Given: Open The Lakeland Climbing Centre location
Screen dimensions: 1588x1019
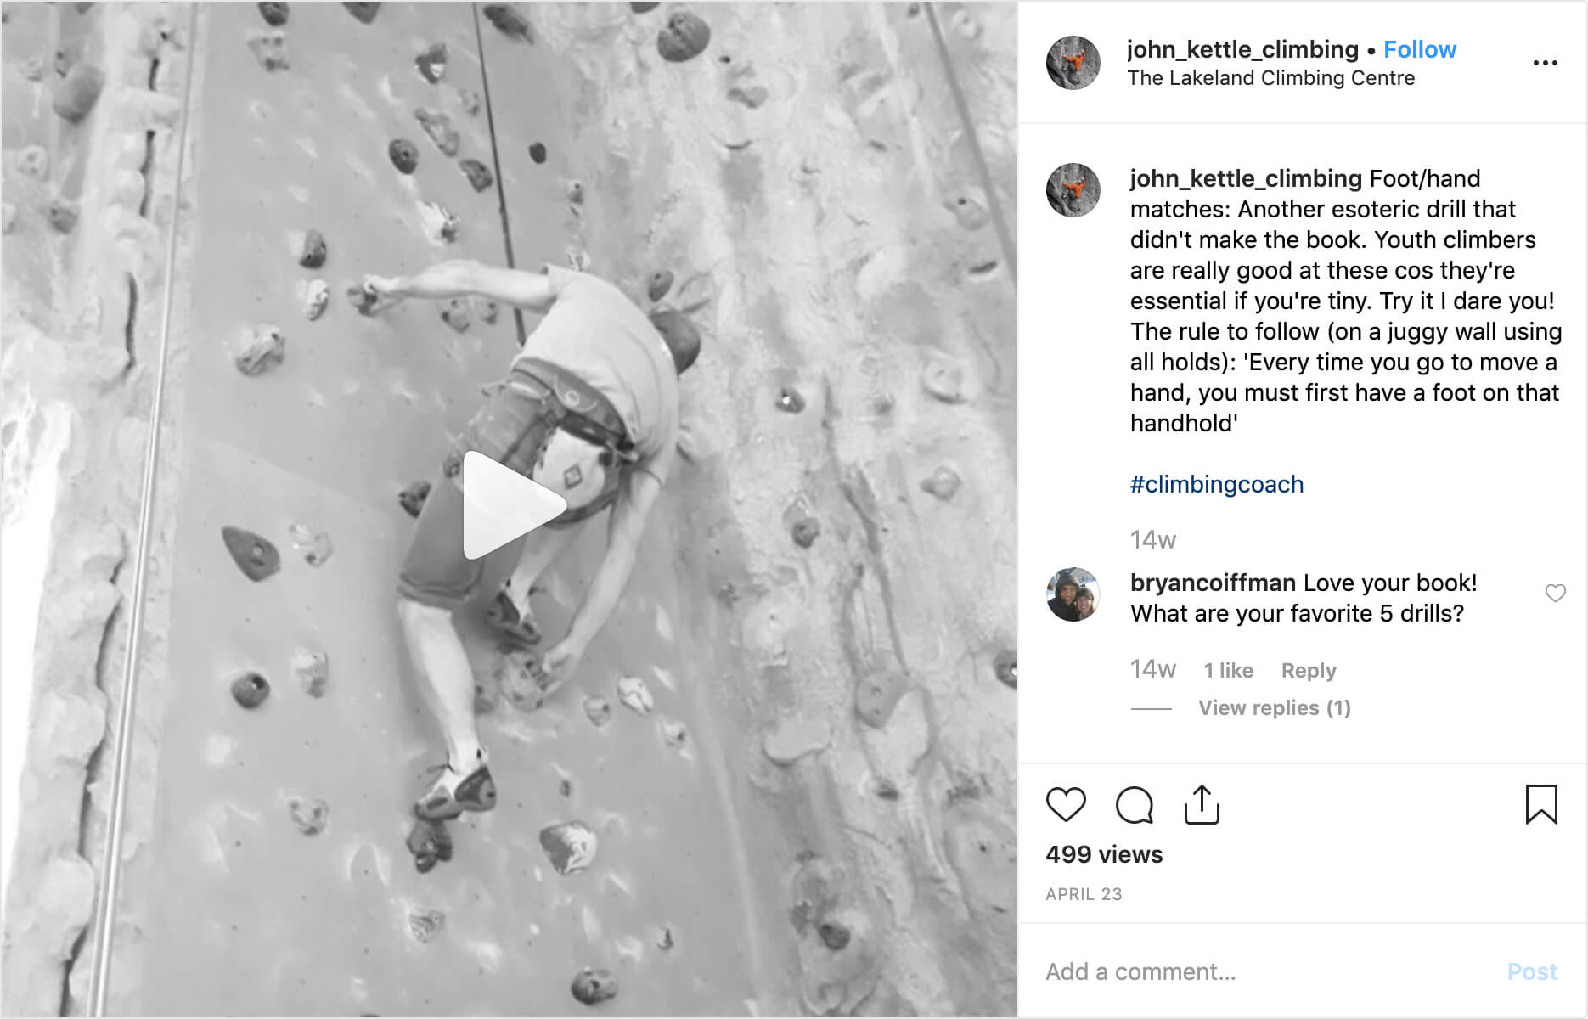Looking at the screenshot, I should (1270, 78).
